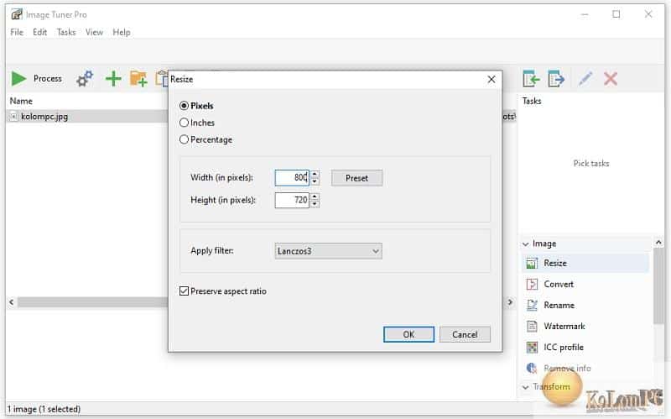Add images with the green plus icon
The width and height of the screenshot is (671, 419).
(113, 79)
